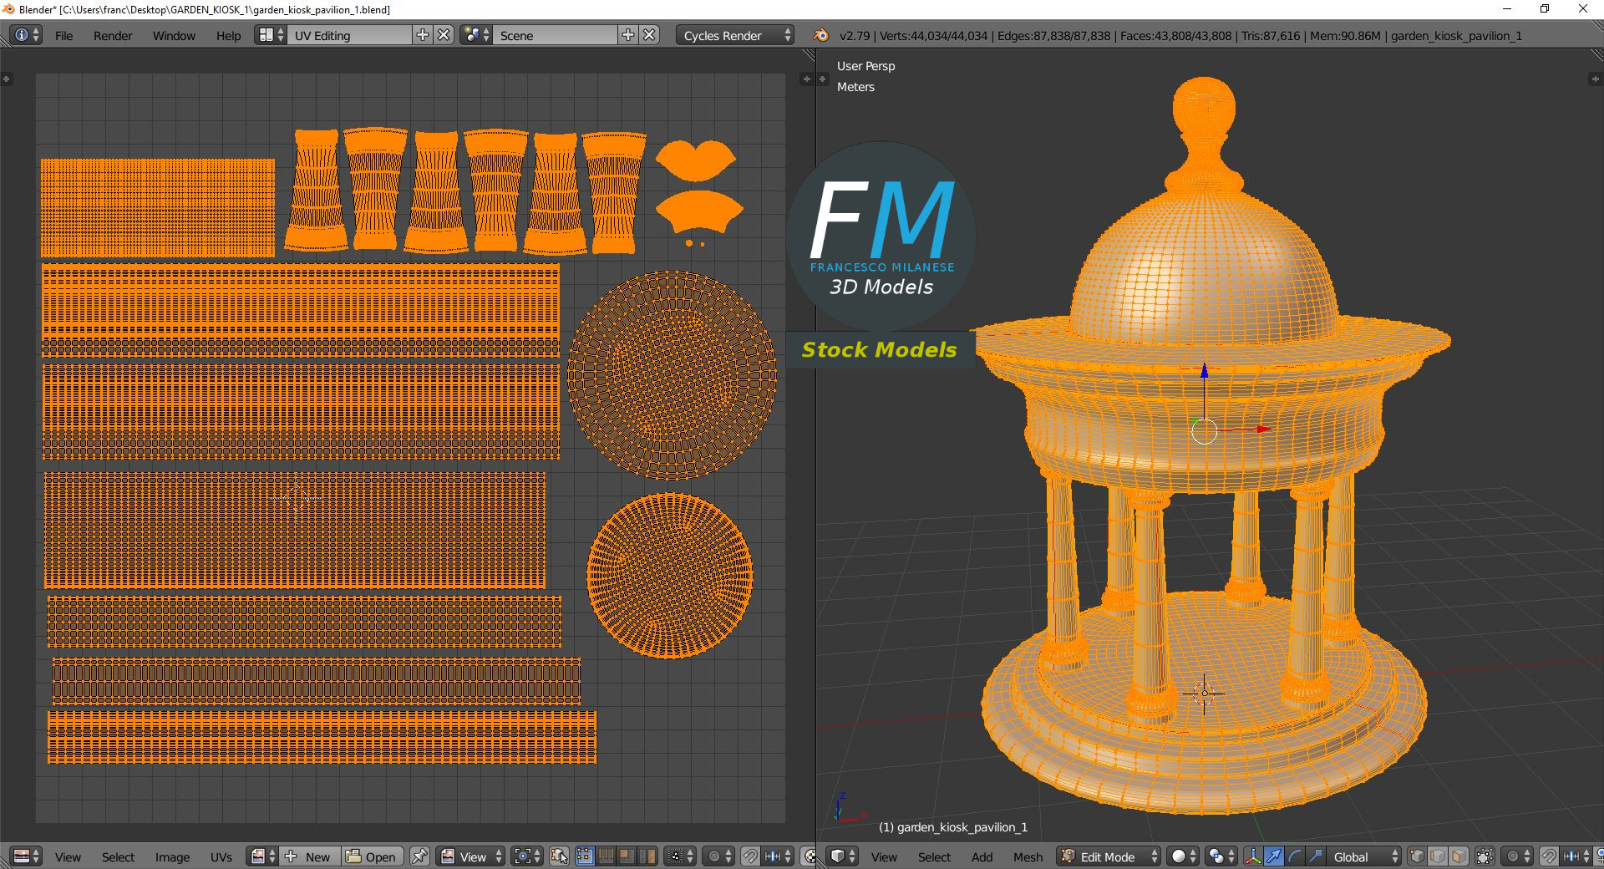
Task: Toggle the image pin icon in the UV editor
Action: click(x=420, y=857)
